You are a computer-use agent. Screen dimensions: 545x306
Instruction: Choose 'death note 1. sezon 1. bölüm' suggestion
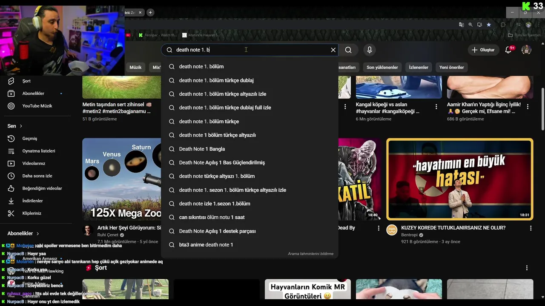tap(250, 190)
